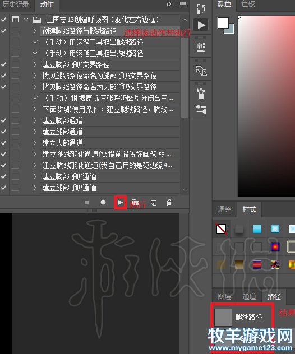Image resolution: width=295 pixels, height=354 pixels.
Task: Click the stop recording square button
Action: point(86,203)
